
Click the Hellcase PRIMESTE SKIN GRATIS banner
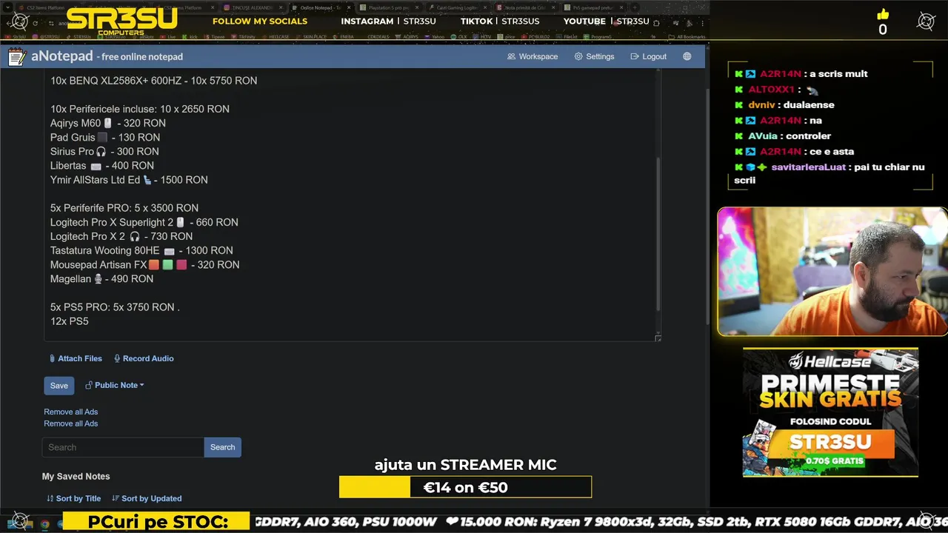point(830,412)
